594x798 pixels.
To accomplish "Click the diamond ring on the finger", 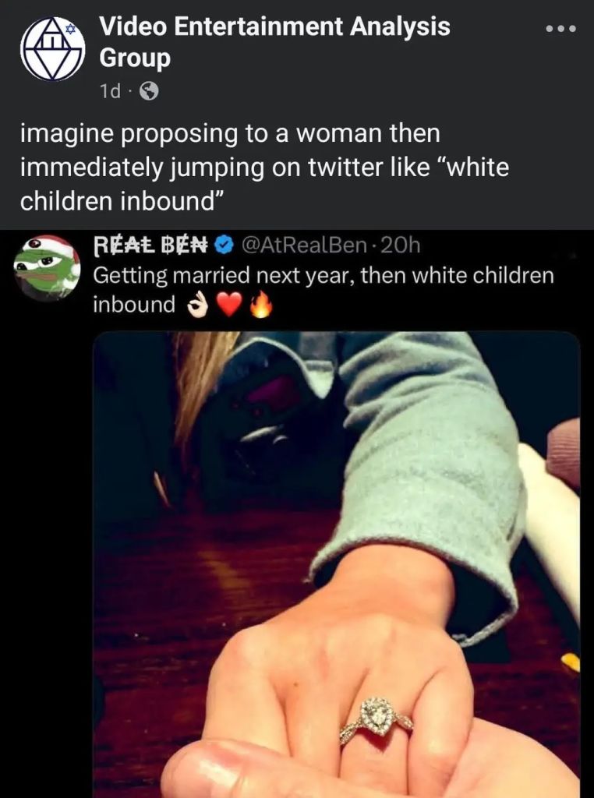I will tap(377, 718).
